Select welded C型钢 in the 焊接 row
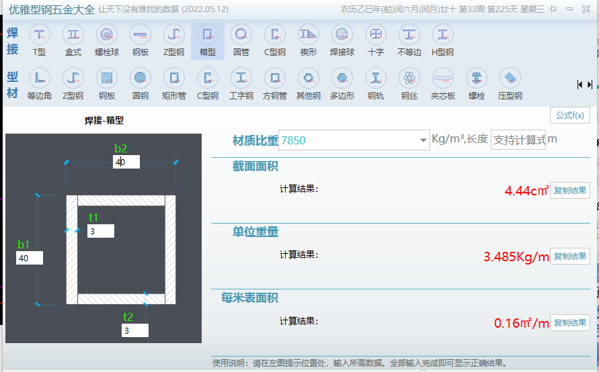The width and height of the screenshot is (599, 372). point(275,40)
